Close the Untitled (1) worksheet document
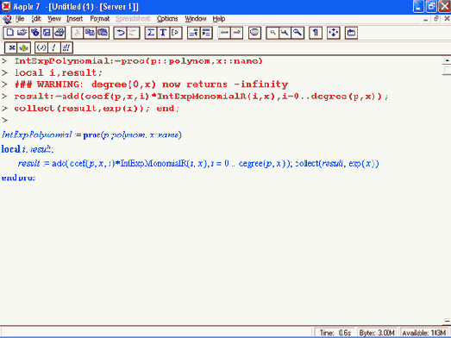The width and height of the screenshot is (451, 338). (x=447, y=19)
